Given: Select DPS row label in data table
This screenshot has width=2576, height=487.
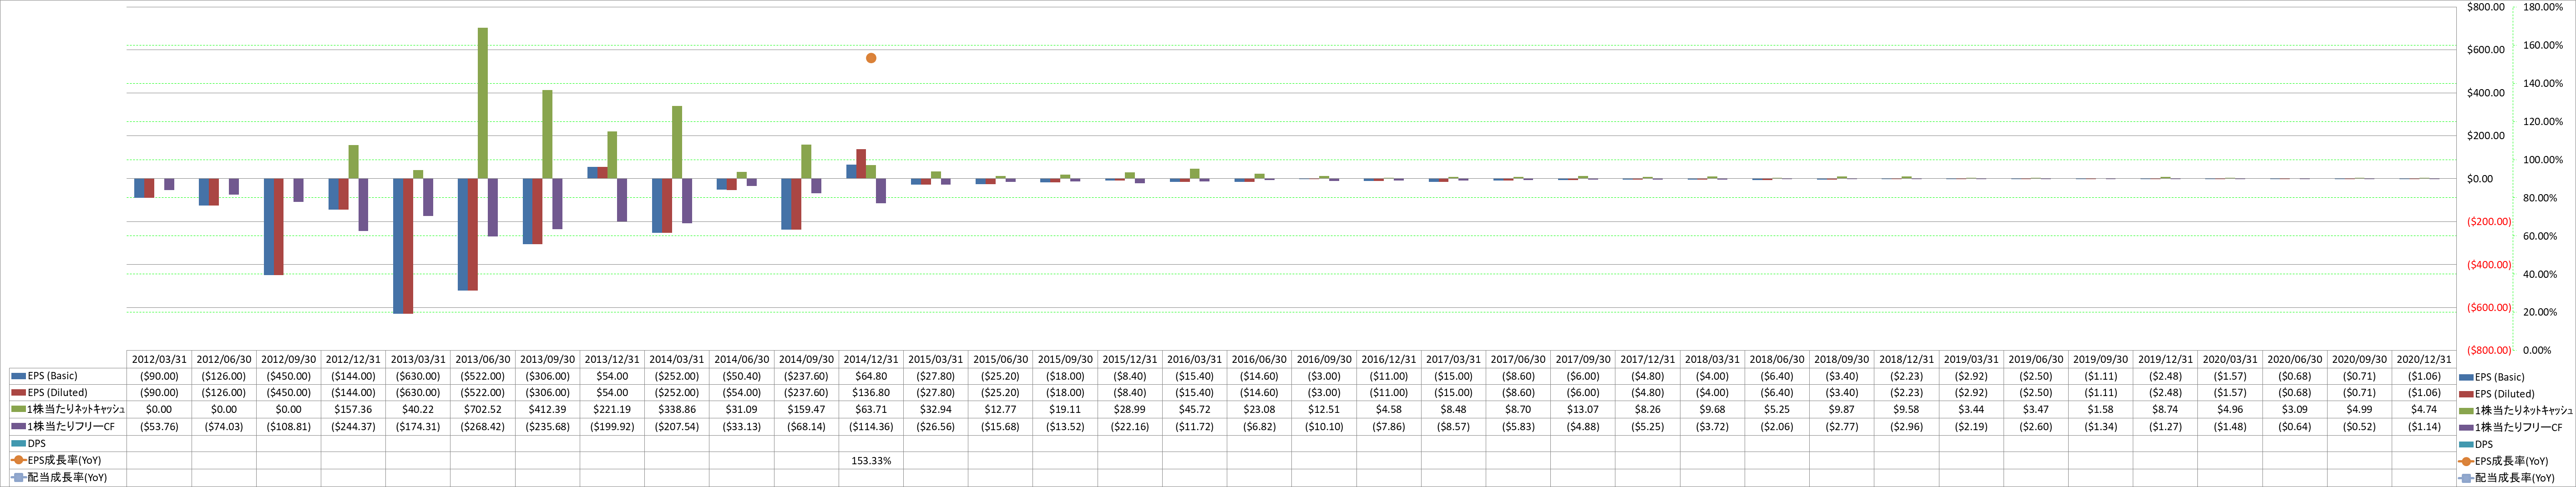Looking at the screenshot, I should tap(36, 444).
